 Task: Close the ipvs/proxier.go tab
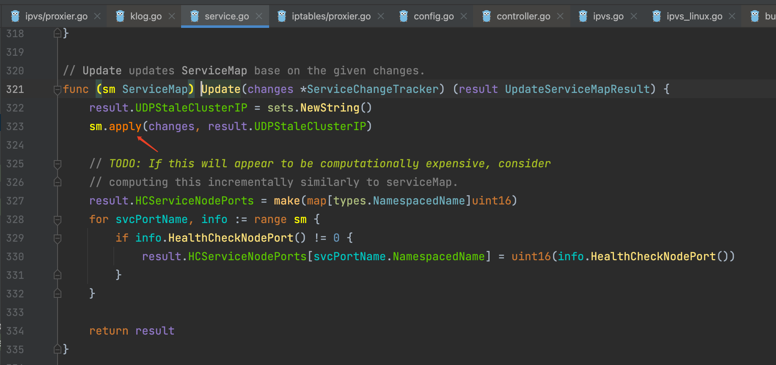click(x=97, y=16)
